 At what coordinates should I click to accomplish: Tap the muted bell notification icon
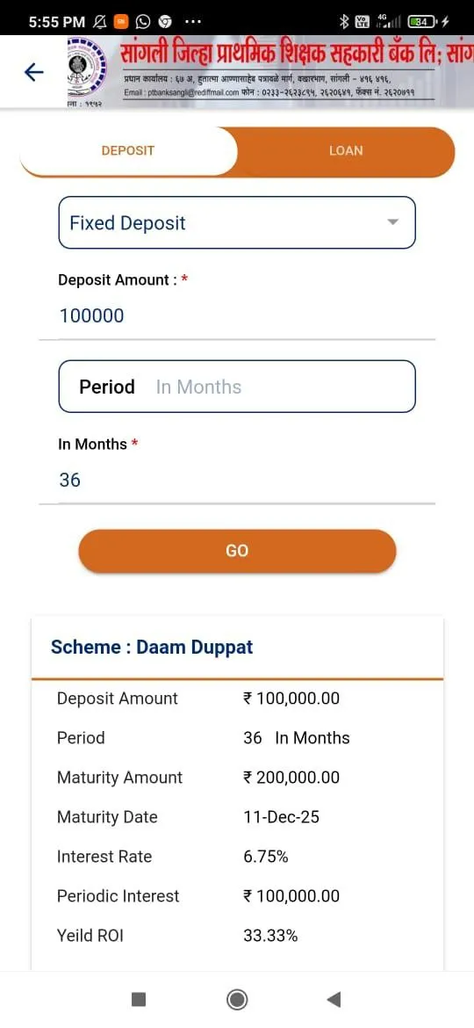point(99,22)
